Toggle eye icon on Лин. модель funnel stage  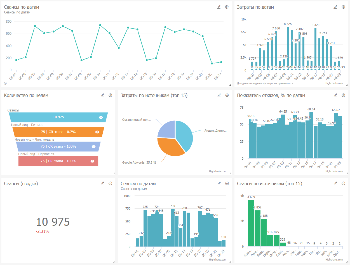(x=94, y=147)
